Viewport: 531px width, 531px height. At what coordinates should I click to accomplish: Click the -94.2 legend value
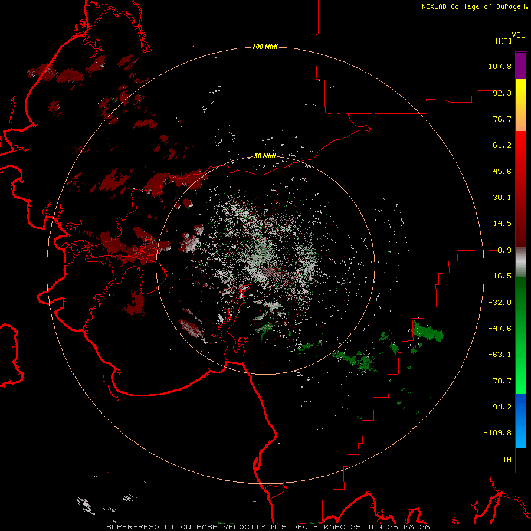500,407
